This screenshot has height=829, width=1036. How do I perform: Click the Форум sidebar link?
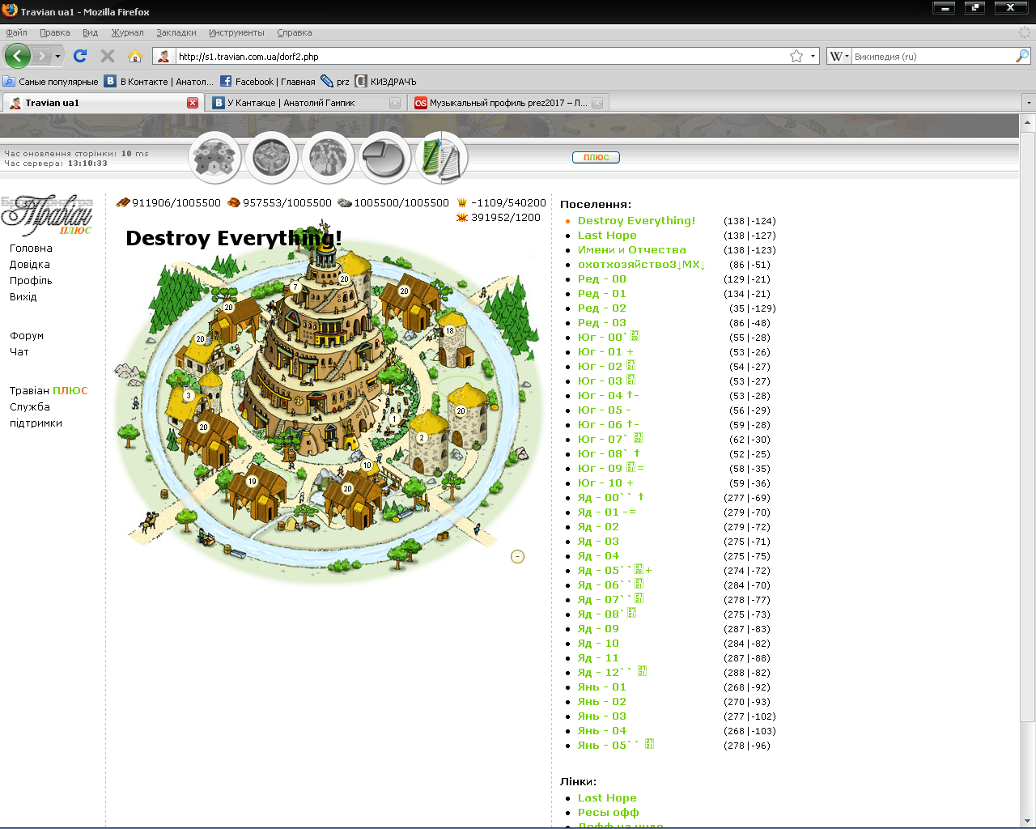(27, 336)
